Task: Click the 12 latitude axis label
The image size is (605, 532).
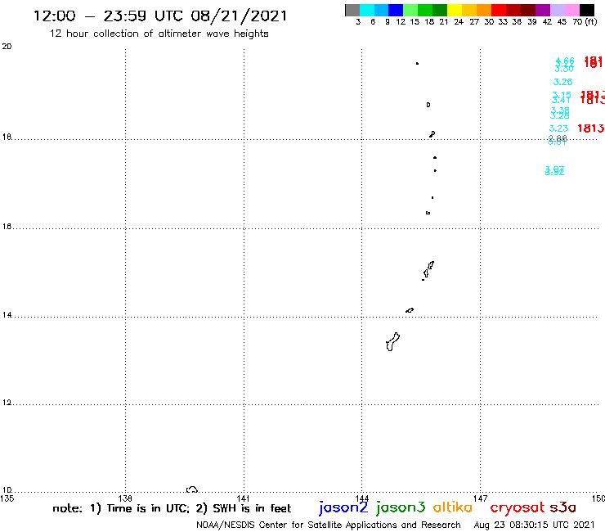Action: [x=7, y=403]
